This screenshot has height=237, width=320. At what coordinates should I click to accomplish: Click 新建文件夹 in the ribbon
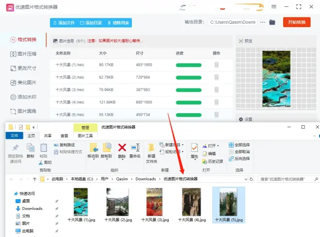point(151,153)
